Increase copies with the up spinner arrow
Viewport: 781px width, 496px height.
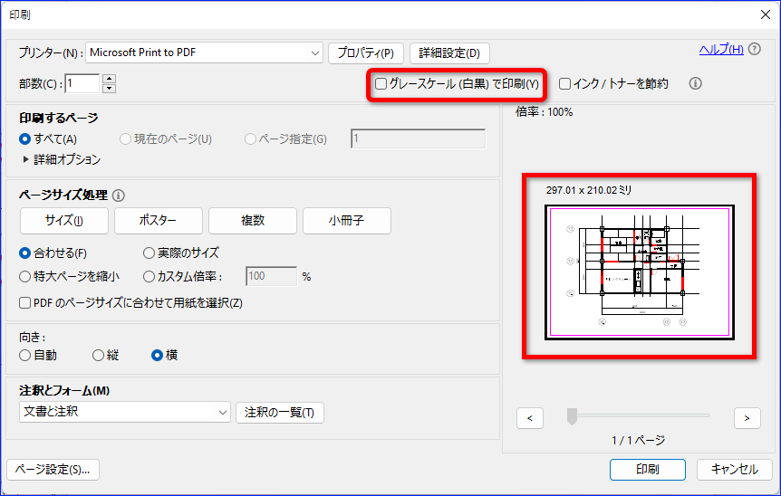click(x=109, y=79)
